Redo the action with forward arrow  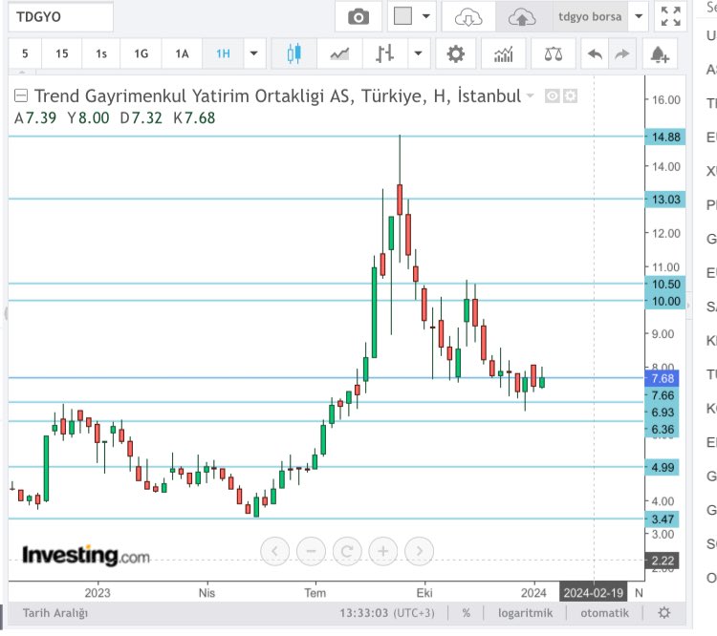point(622,54)
